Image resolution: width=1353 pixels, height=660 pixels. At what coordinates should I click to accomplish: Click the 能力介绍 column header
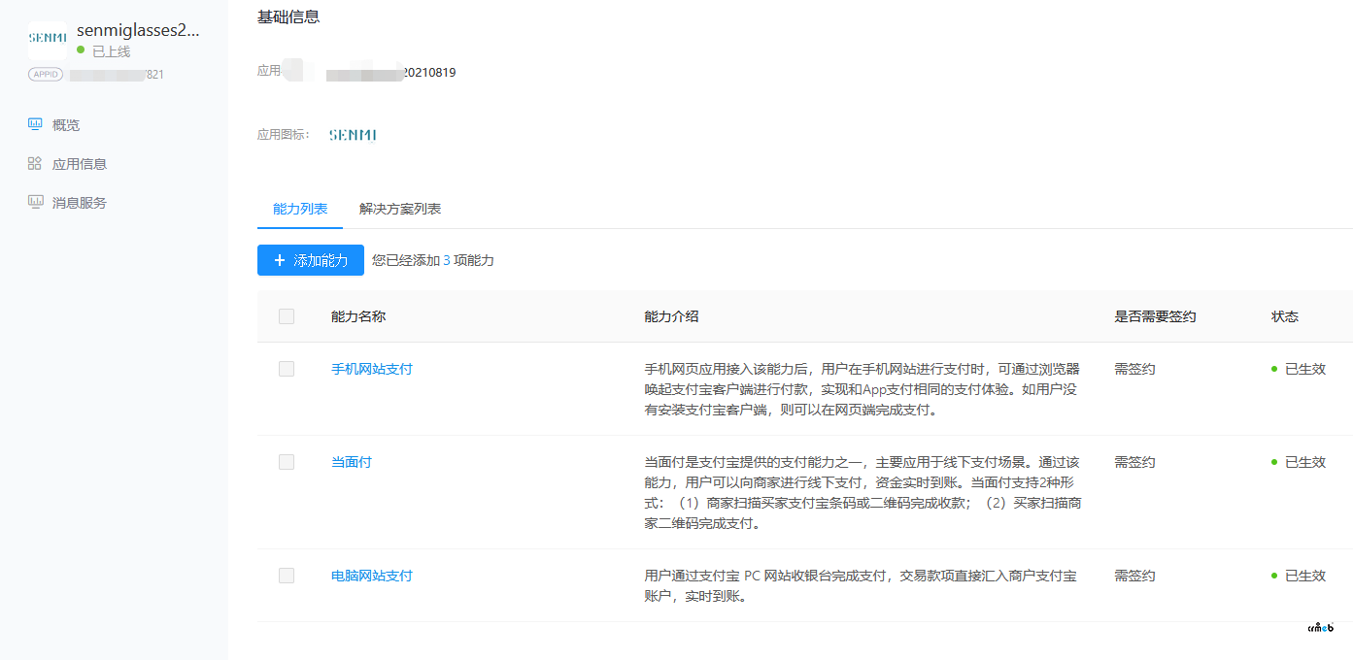point(672,316)
